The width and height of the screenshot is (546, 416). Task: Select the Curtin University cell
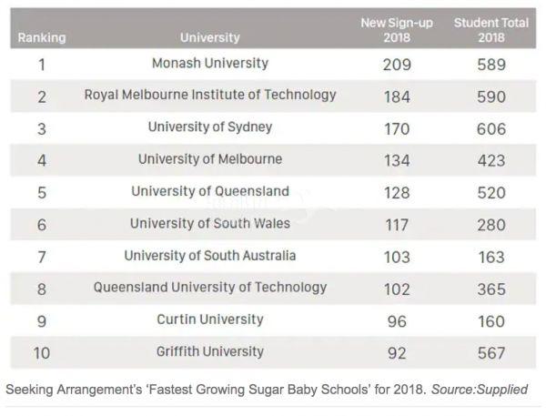click(210, 320)
